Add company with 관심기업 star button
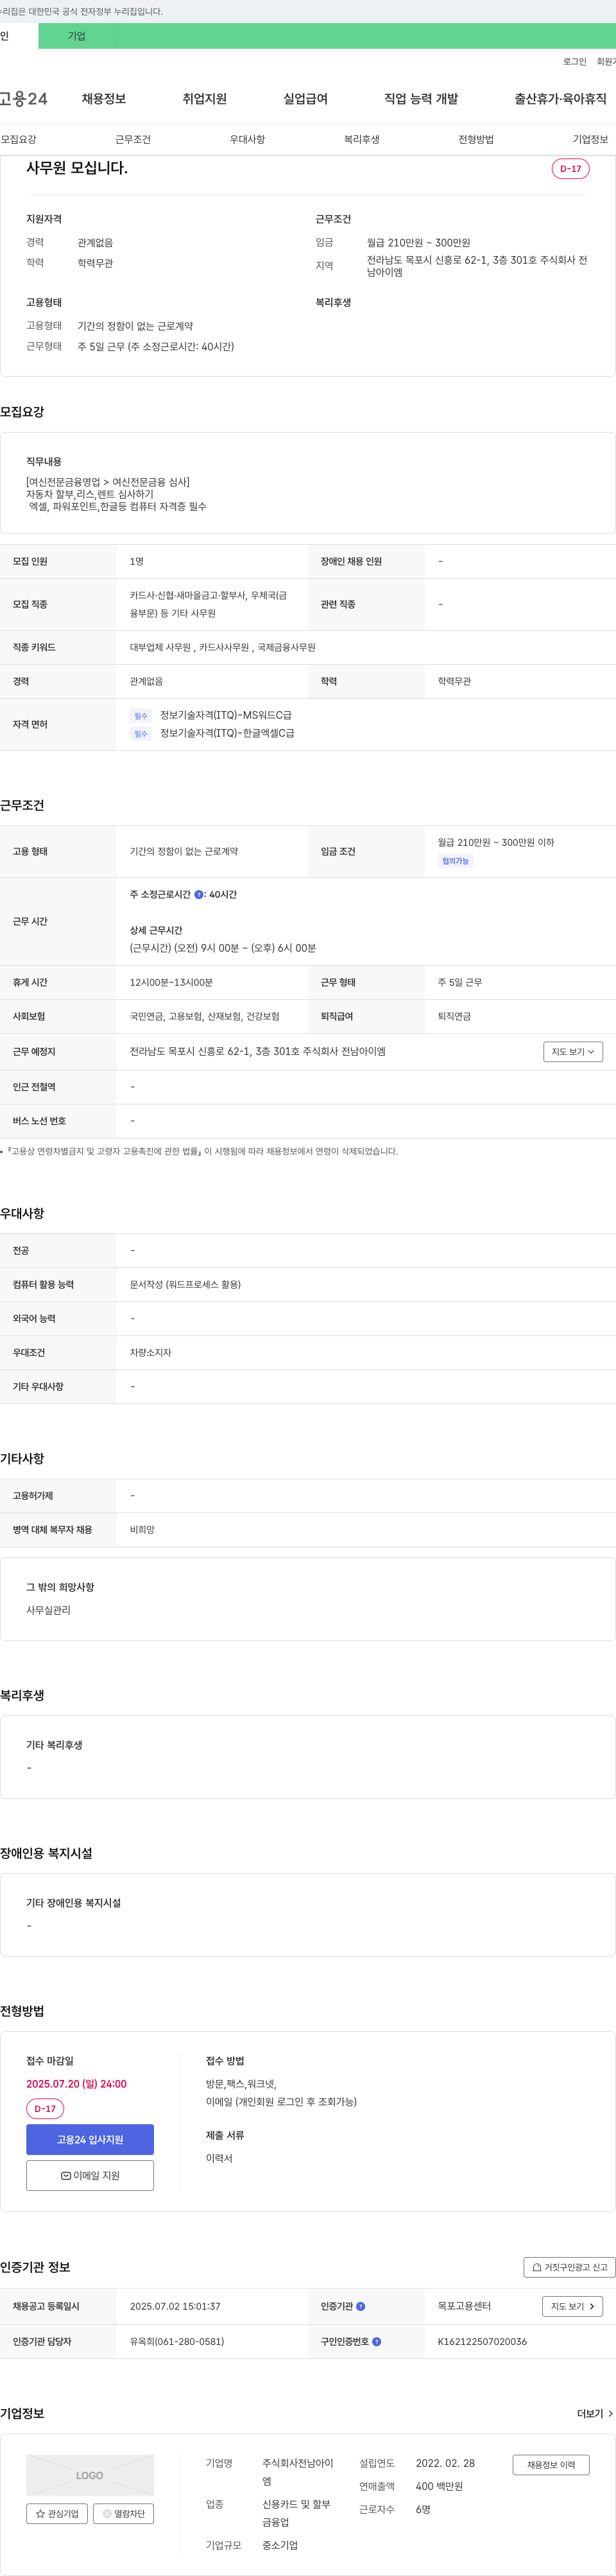Image resolution: width=616 pixels, height=2576 pixels. [57, 2513]
